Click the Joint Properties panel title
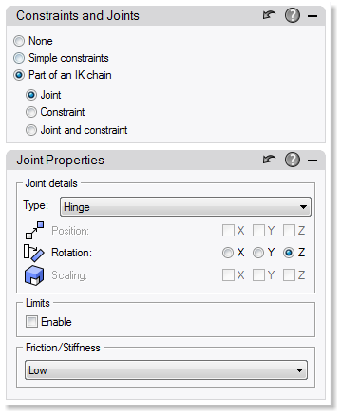 [60, 160]
